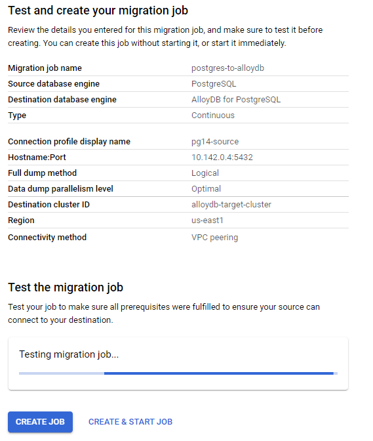Viewport: 373px width, 441px height.
Task: Click the us-east1 region value
Action: click(x=207, y=220)
